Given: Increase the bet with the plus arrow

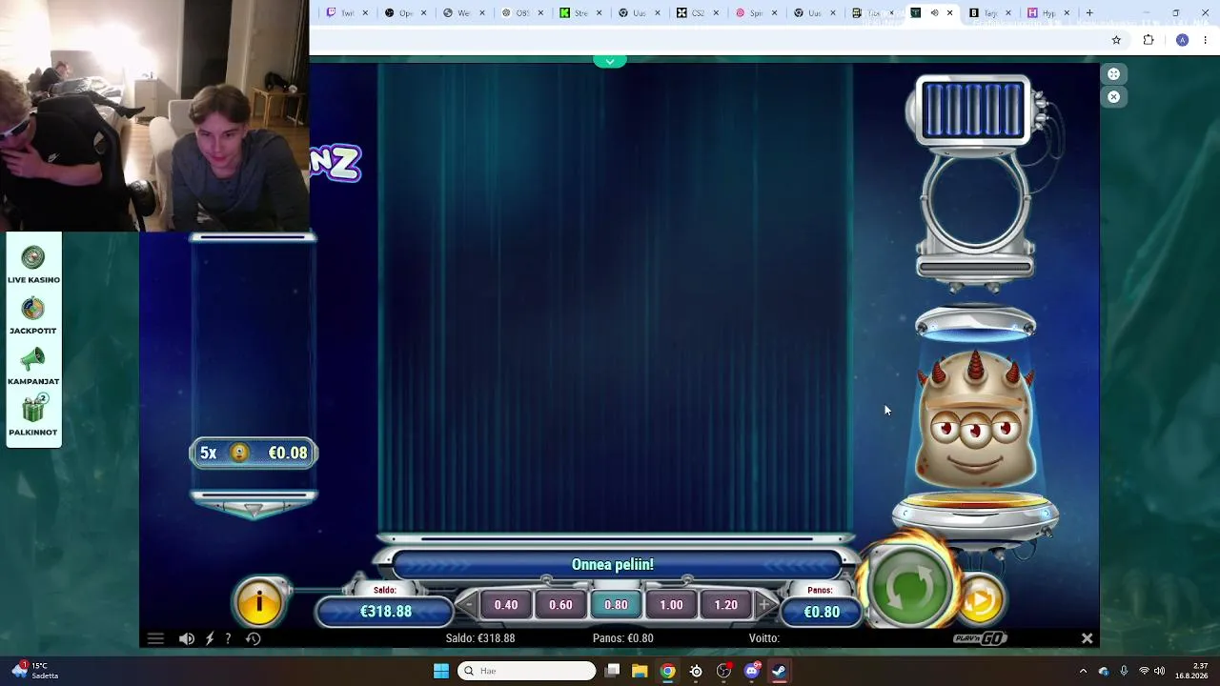Looking at the screenshot, I should (763, 605).
